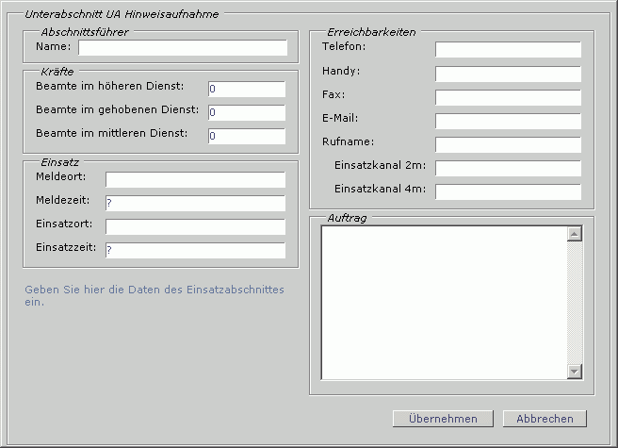Click the Einsatzzeit input field
618x448 pixels.
click(195, 251)
